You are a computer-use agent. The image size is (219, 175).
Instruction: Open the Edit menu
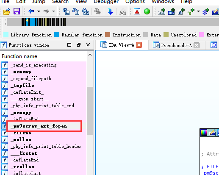[21, 2]
